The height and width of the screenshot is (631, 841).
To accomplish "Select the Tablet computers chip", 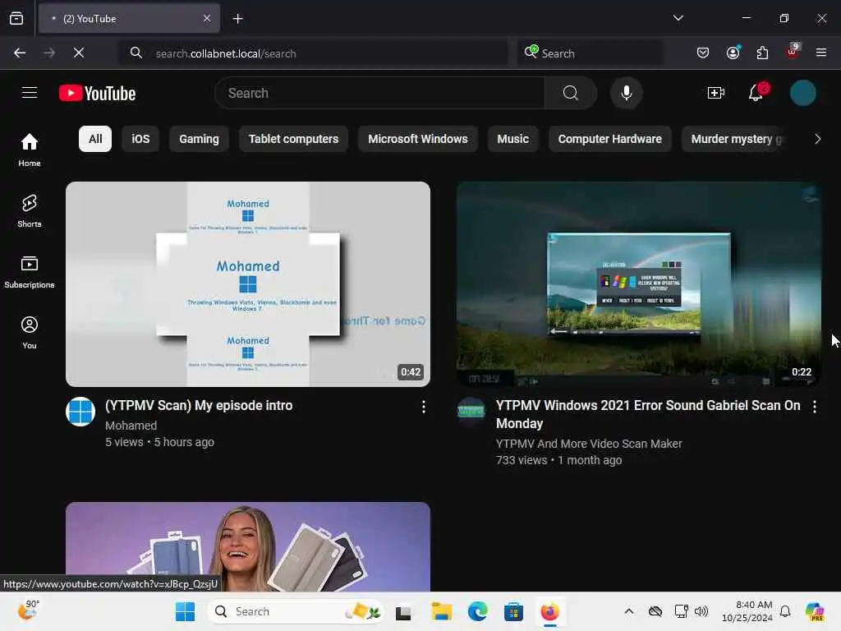I will click(x=293, y=139).
